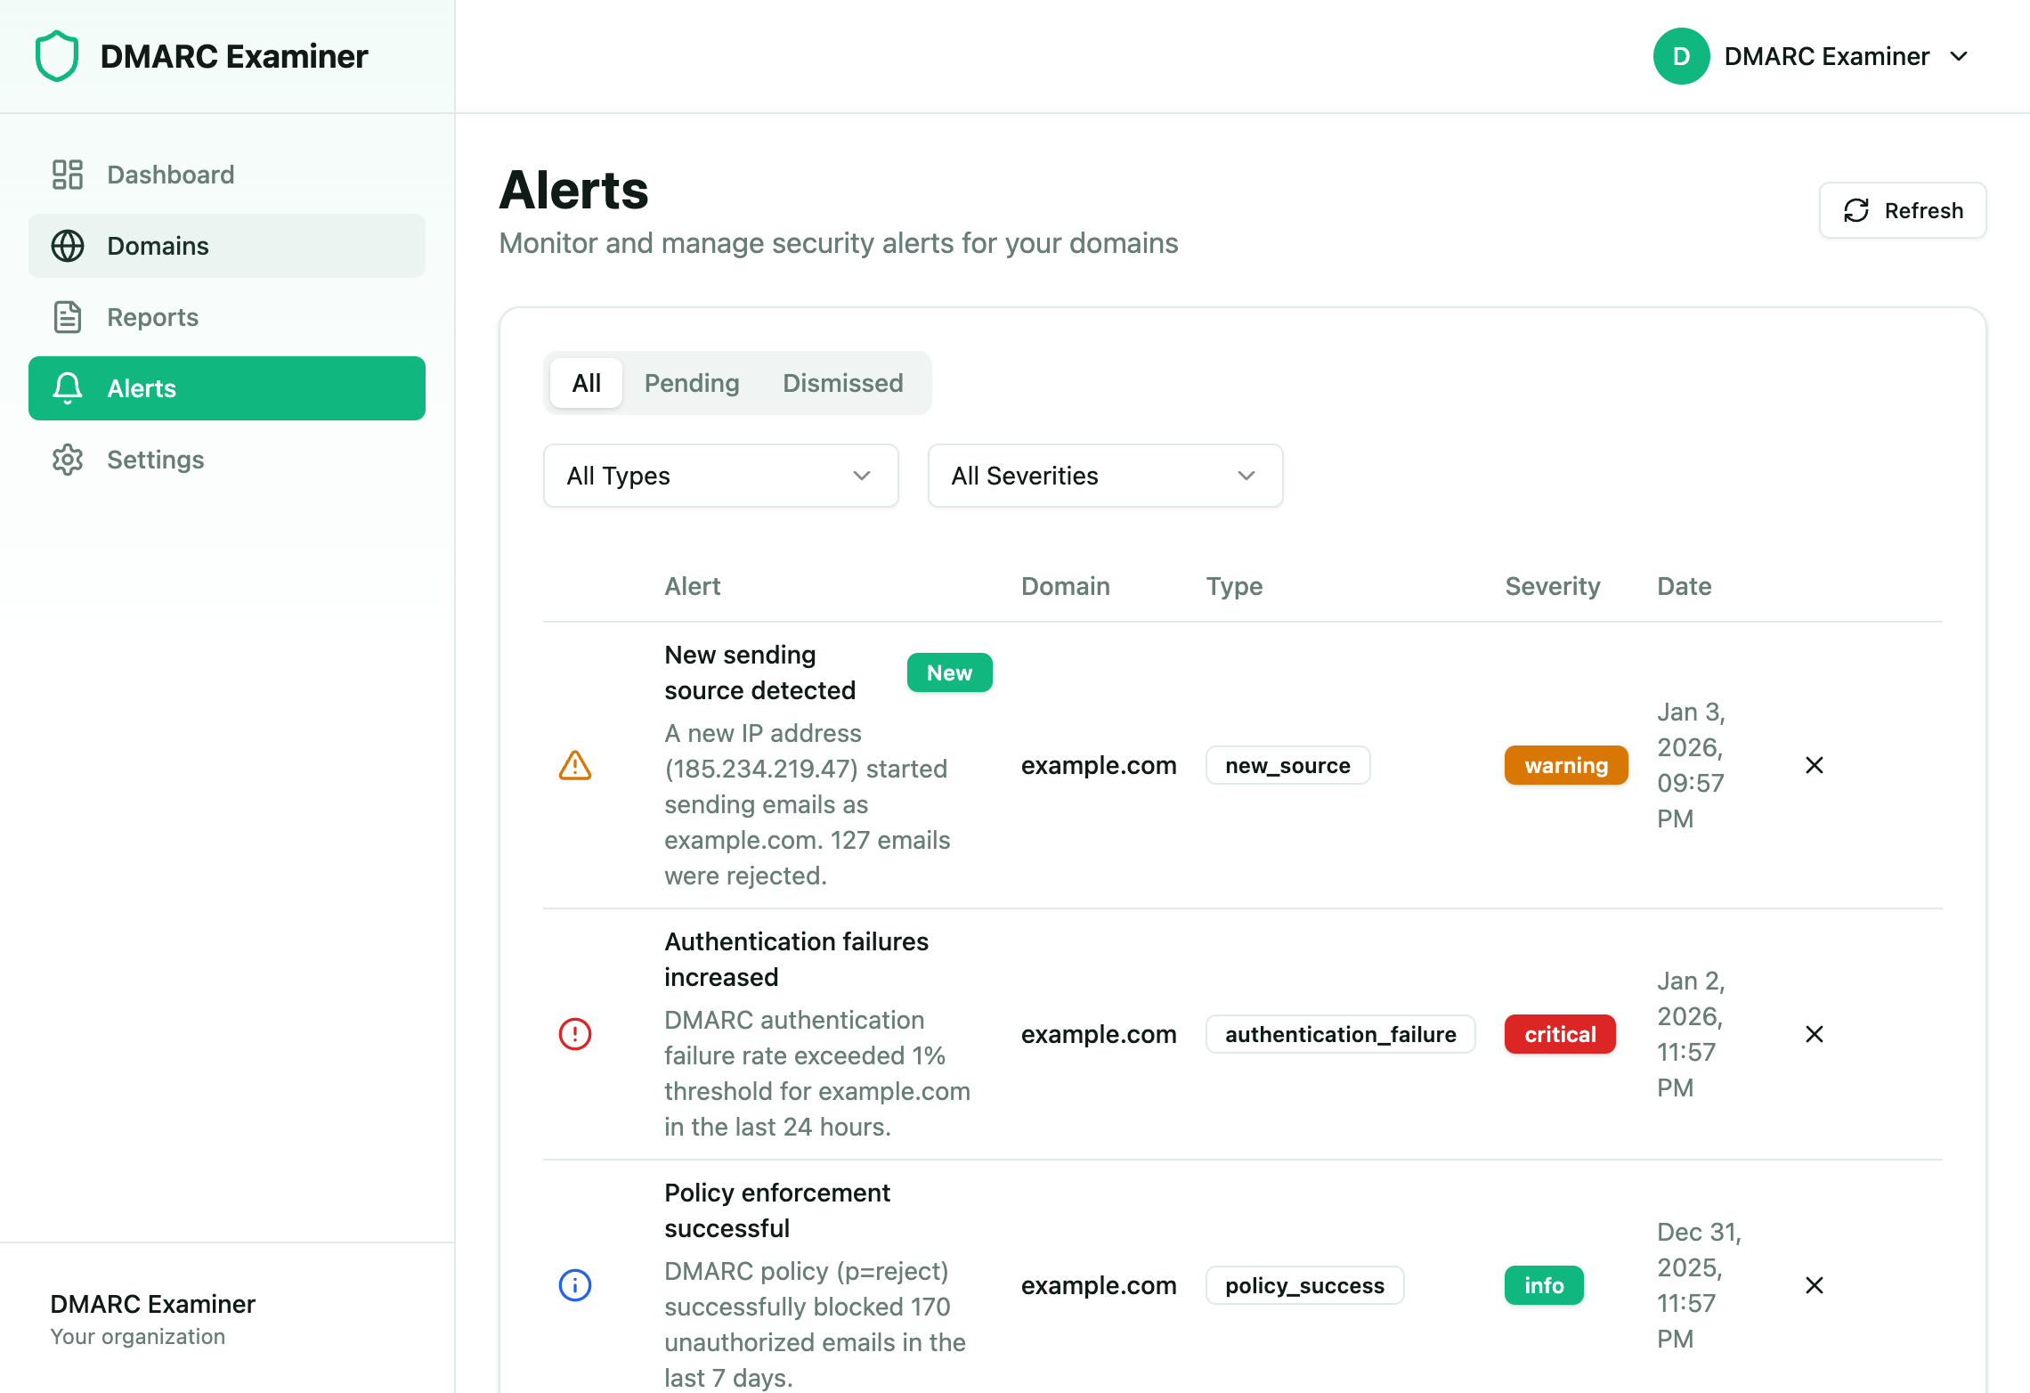This screenshot has width=2030, height=1393.
Task: Open the All Types dropdown
Action: pos(720,476)
